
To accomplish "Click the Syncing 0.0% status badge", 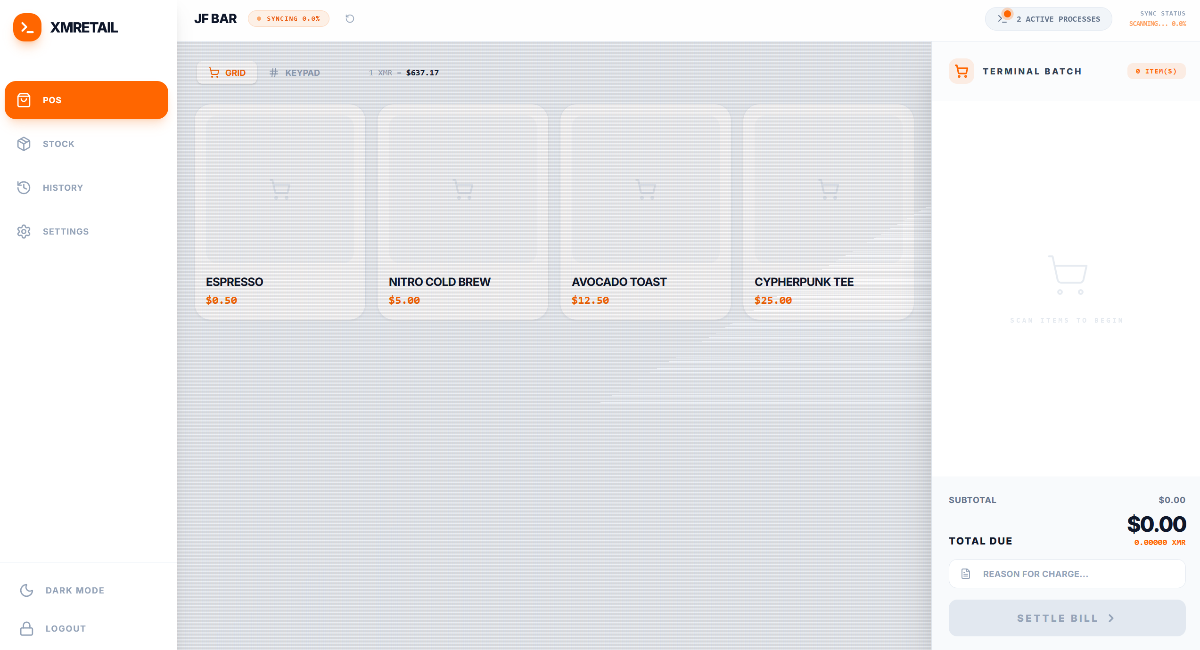I will [288, 19].
